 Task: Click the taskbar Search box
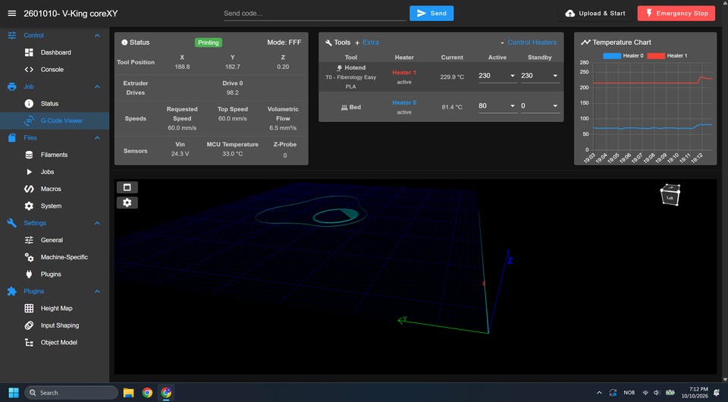71,393
